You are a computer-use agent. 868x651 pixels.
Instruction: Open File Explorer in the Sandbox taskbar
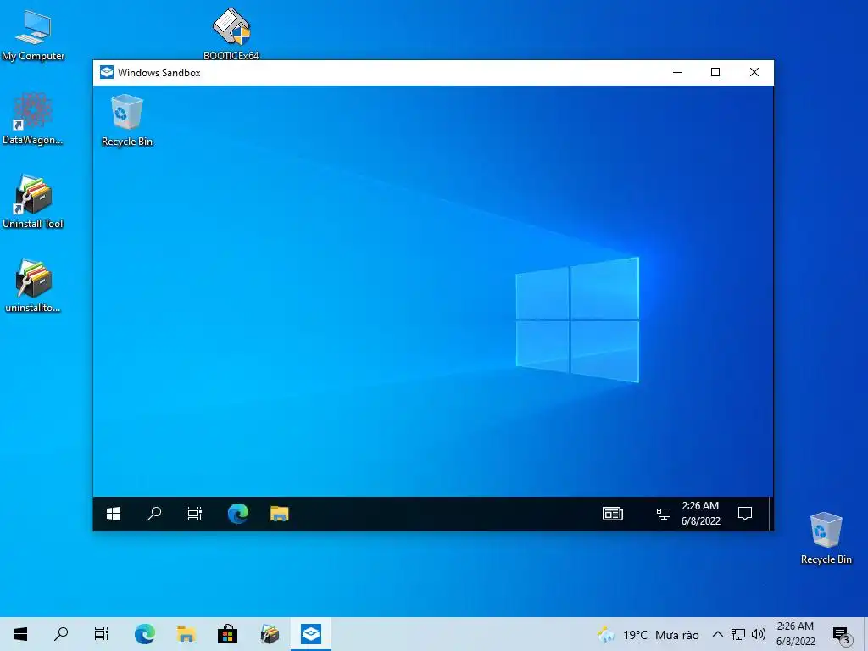280,514
